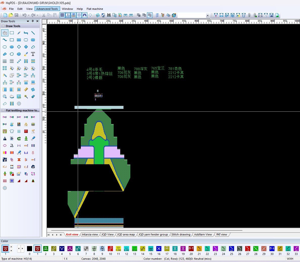300x262 pixels.
Task: Choose the rectangular marquee selection tool
Action: (x=12, y=33)
